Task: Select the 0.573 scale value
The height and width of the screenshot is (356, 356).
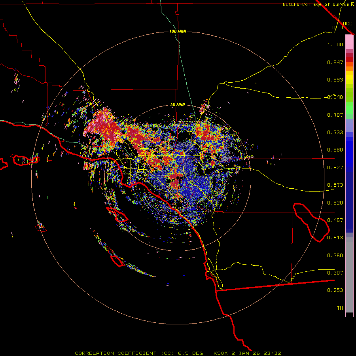Action: (335, 185)
